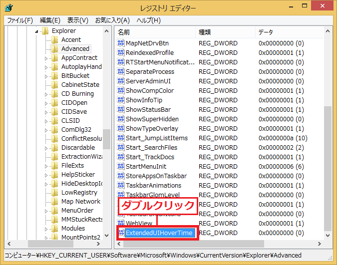Screen dimensions: 337x265
Task: Click the MapNetDrvBtn DWORD value icon
Action: (x=121, y=43)
